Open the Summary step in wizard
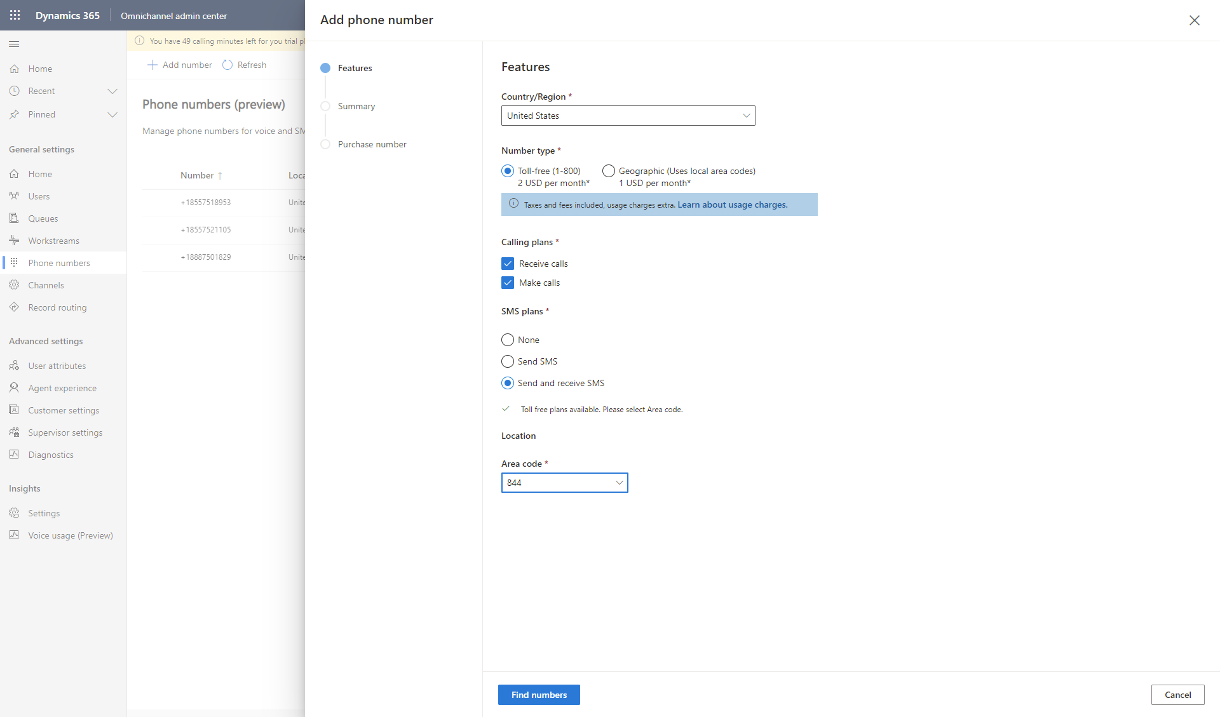This screenshot has height=717, width=1220. [x=358, y=106]
